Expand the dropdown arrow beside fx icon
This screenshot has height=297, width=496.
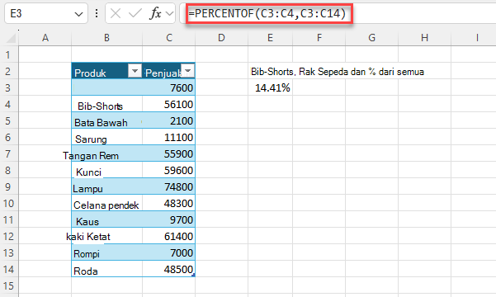click(169, 13)
